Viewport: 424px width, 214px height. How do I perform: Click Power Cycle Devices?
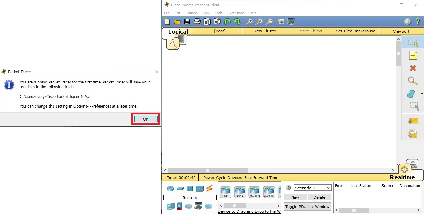pyautogui.click(x=223, y=178)
